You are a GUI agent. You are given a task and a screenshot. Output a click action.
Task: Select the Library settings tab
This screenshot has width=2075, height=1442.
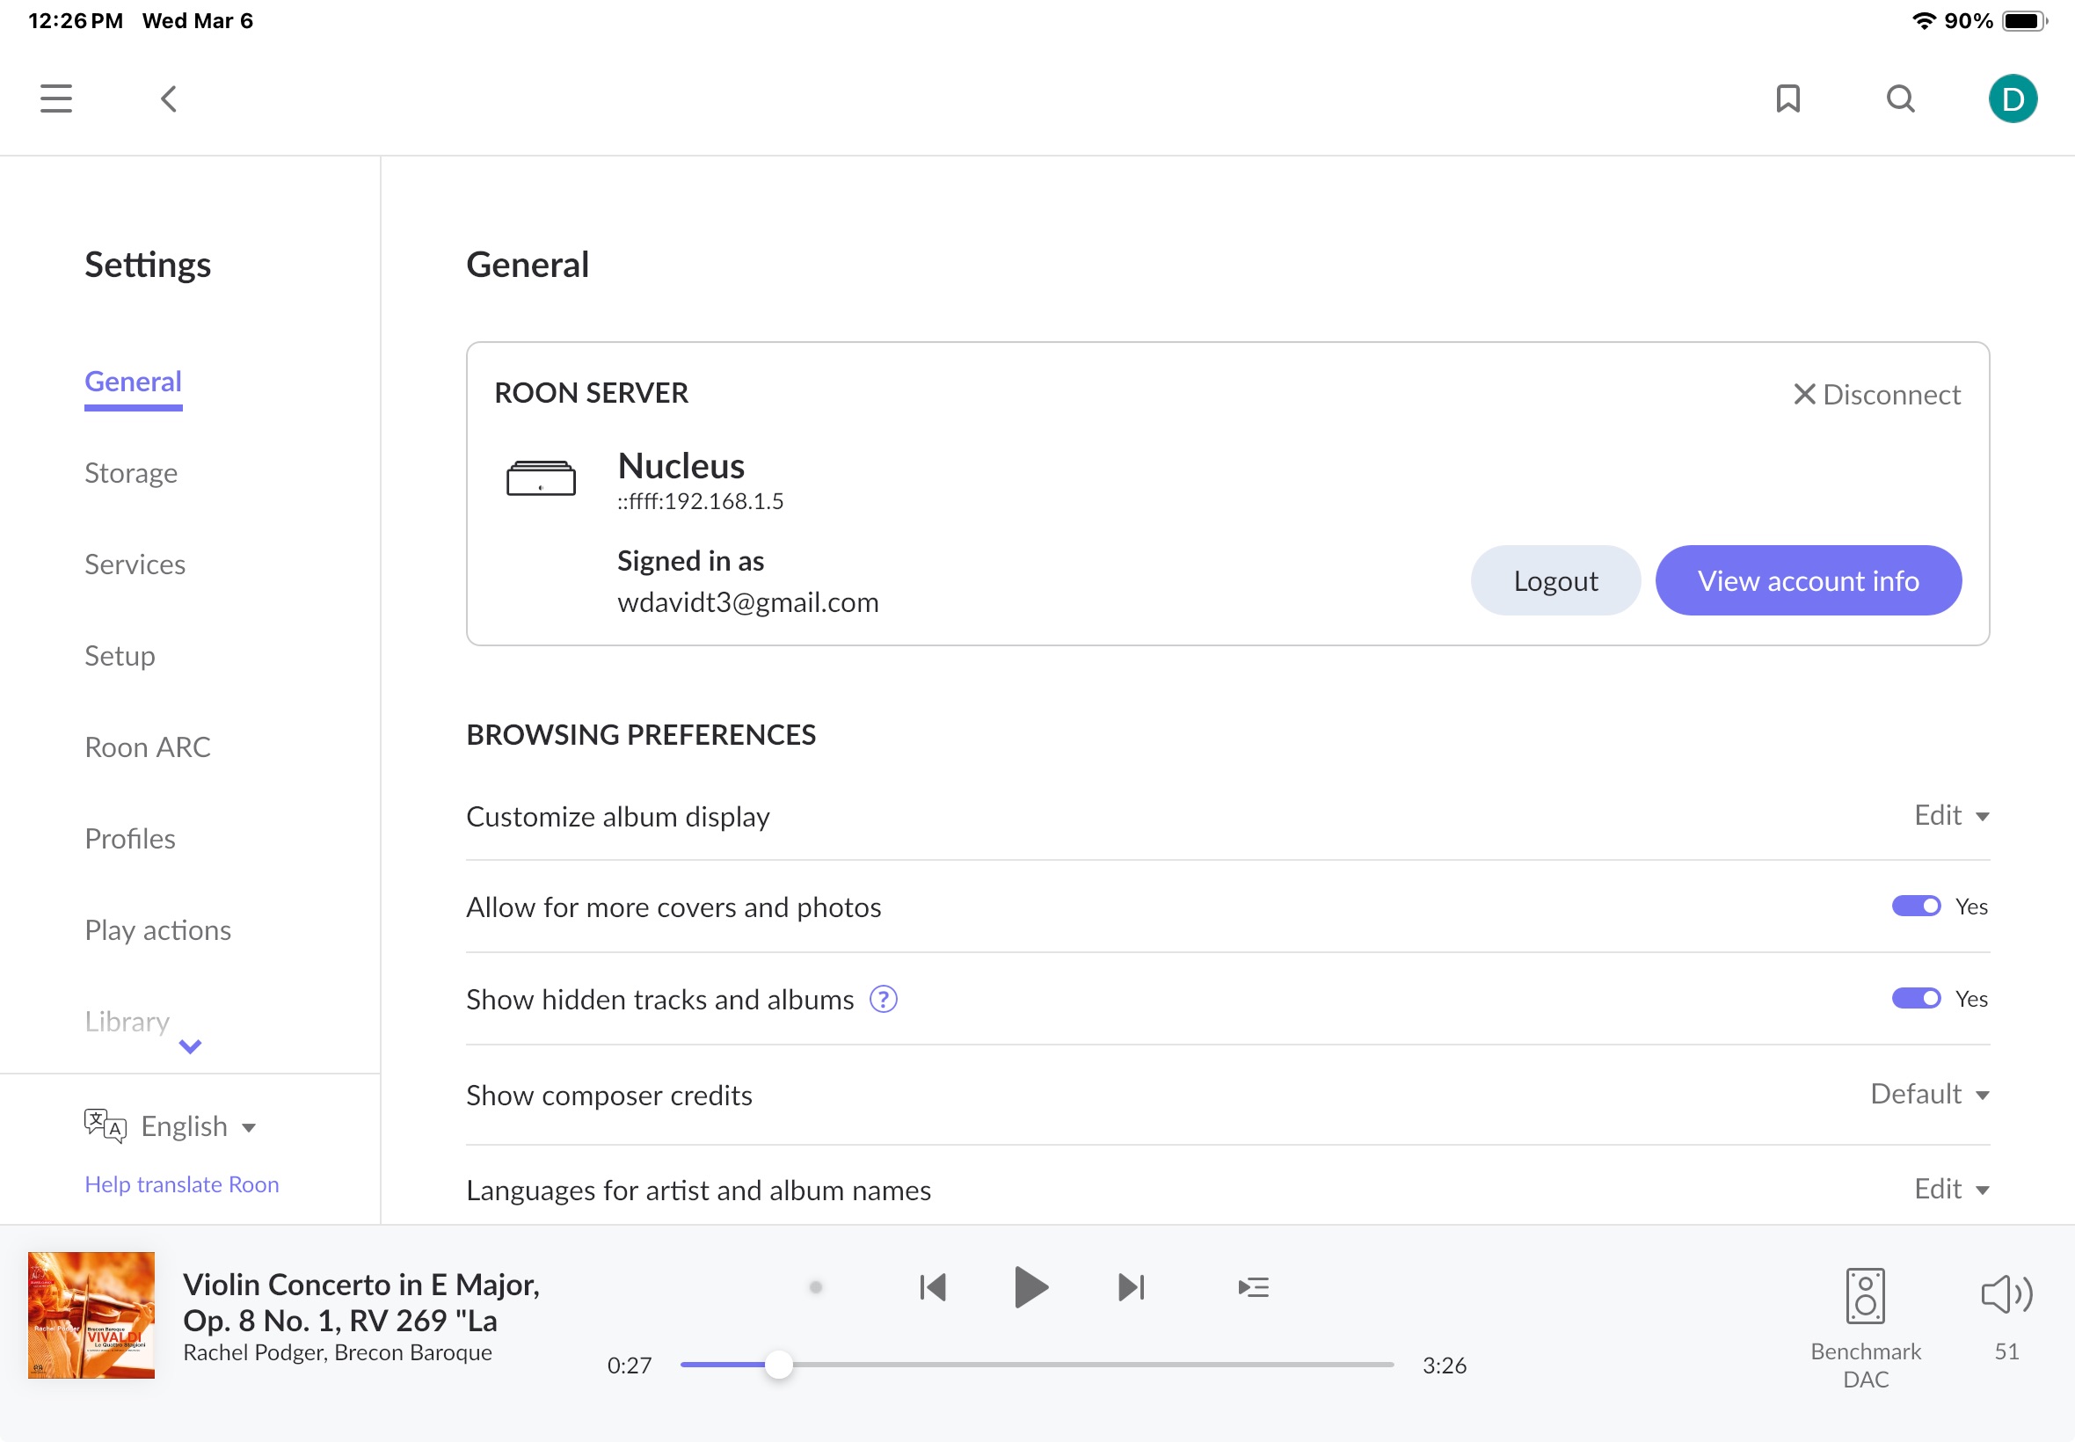(x=127, y=1021)
